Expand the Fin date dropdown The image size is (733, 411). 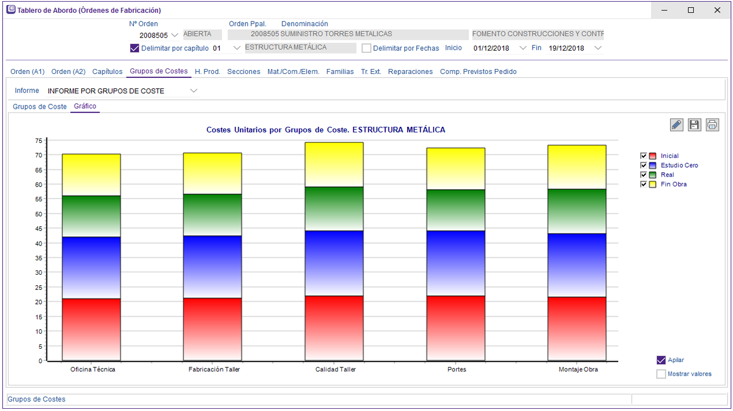[598, 48]
